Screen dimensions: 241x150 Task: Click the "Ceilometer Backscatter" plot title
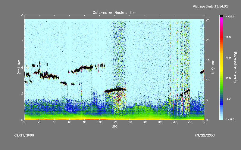(114, 13)
